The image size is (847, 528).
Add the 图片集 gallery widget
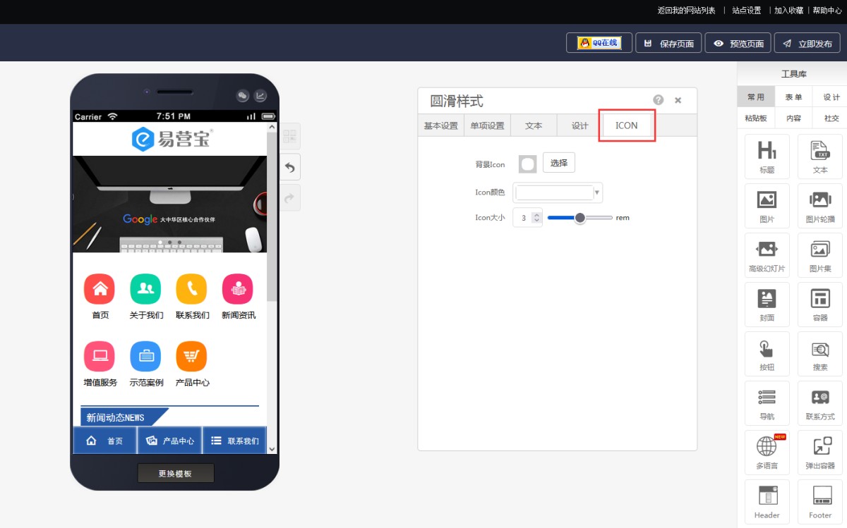820,255
